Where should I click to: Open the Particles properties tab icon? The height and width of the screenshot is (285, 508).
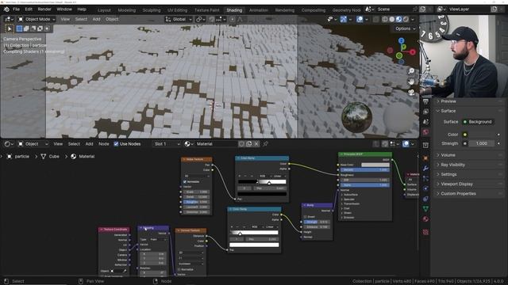425,178
